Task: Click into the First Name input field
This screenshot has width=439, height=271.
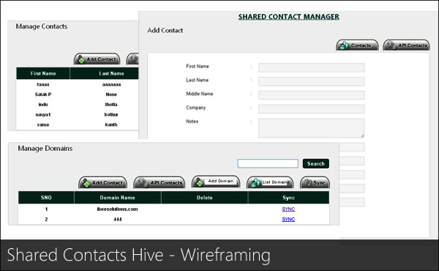Action: tap(312, 67)
